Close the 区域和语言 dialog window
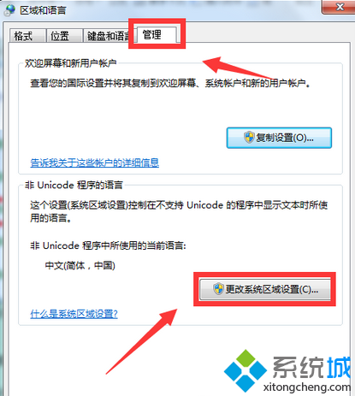The width and height of the screenshot is (355, 396). (x=340, y=7)
